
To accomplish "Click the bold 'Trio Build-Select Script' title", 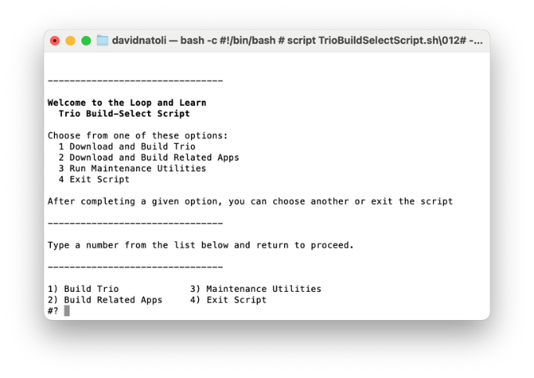I will point(124,113).
